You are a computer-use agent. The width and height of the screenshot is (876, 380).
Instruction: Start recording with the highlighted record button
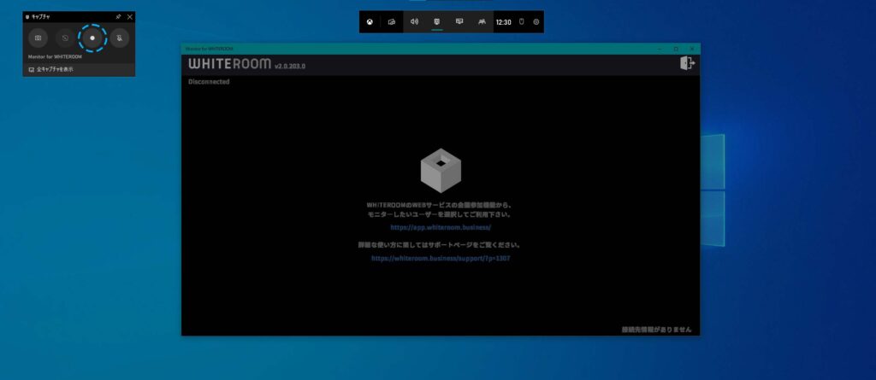click(92, 38)
